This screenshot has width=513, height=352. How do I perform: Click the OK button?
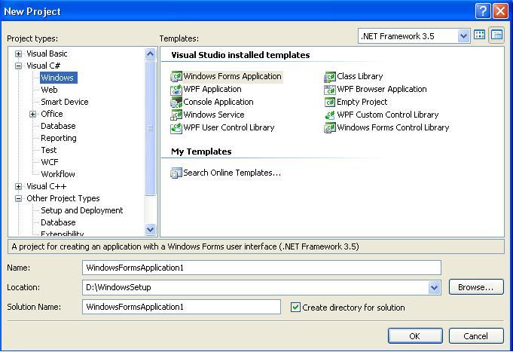(x=415, y=336)
